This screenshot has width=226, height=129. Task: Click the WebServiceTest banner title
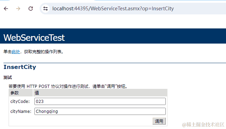tap(34, 38)
